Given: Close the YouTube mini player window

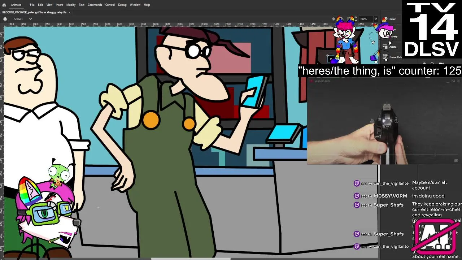Looking at the screenshot, I should pos(459,81).
